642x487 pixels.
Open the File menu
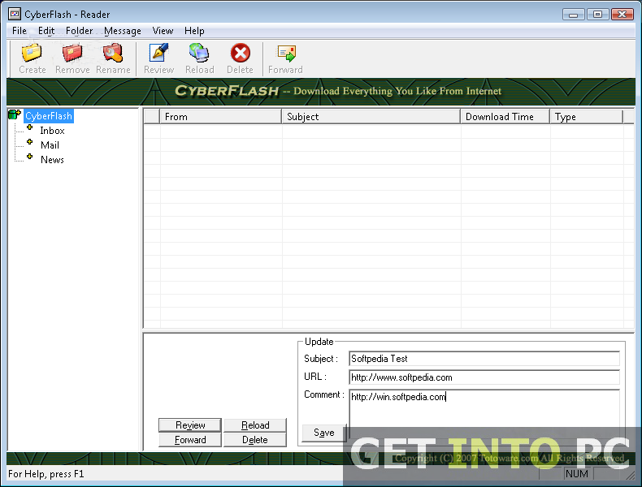(x=20, y=31)
